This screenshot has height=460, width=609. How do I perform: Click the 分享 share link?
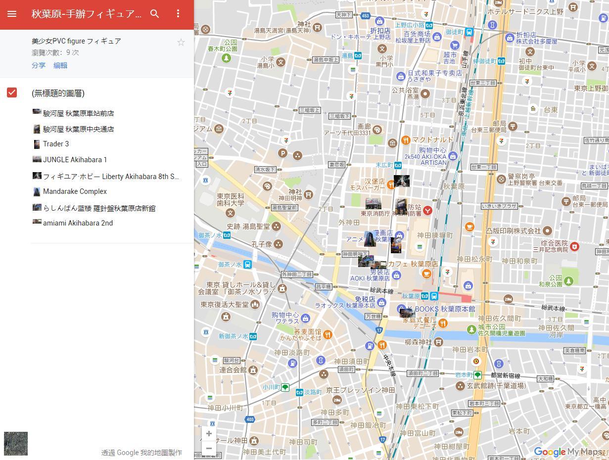click(39, 65)
